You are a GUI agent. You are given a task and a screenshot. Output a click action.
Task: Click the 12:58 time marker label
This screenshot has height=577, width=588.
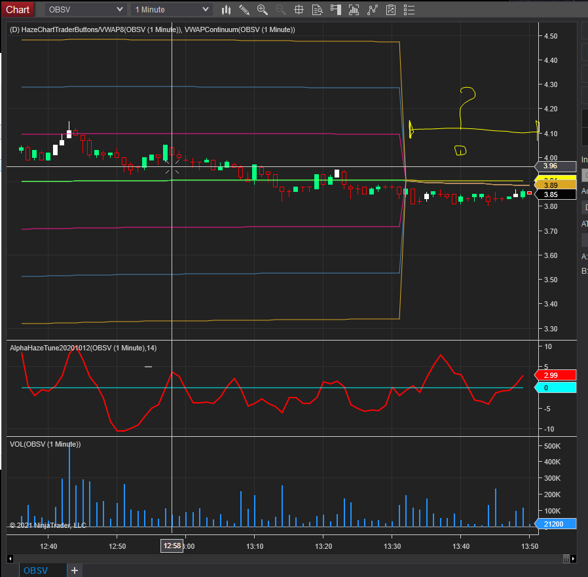point(172,546)
